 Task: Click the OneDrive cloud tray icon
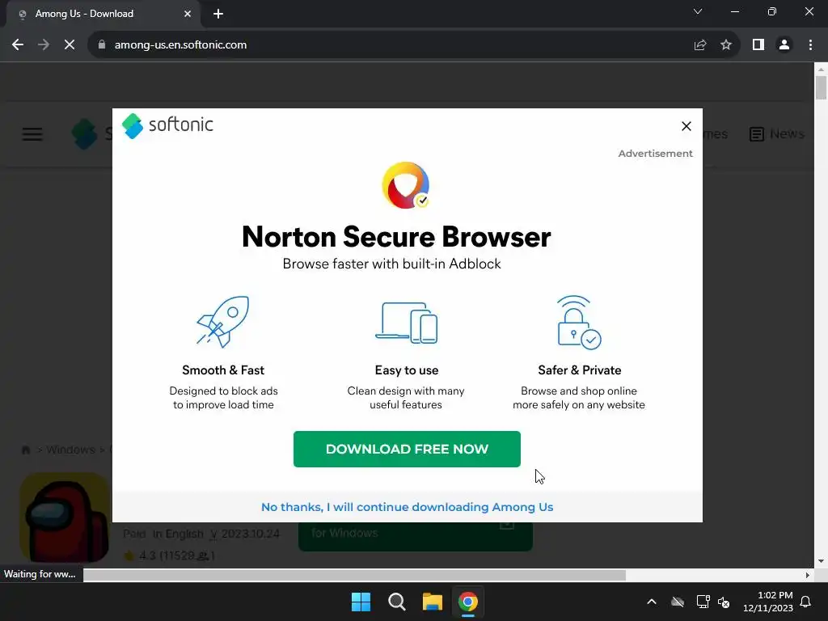(678, 602)
